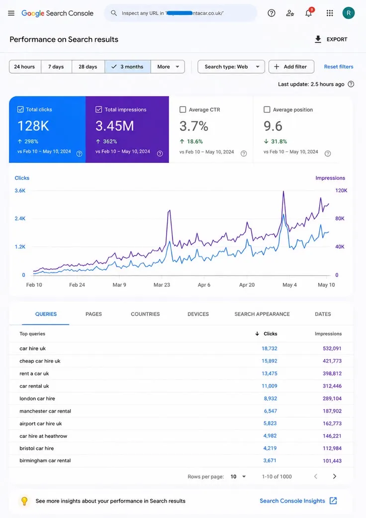The height and width of the screenshot is (518, 366).
Task: Open the notifications bell icon
Action: (309, 13)
